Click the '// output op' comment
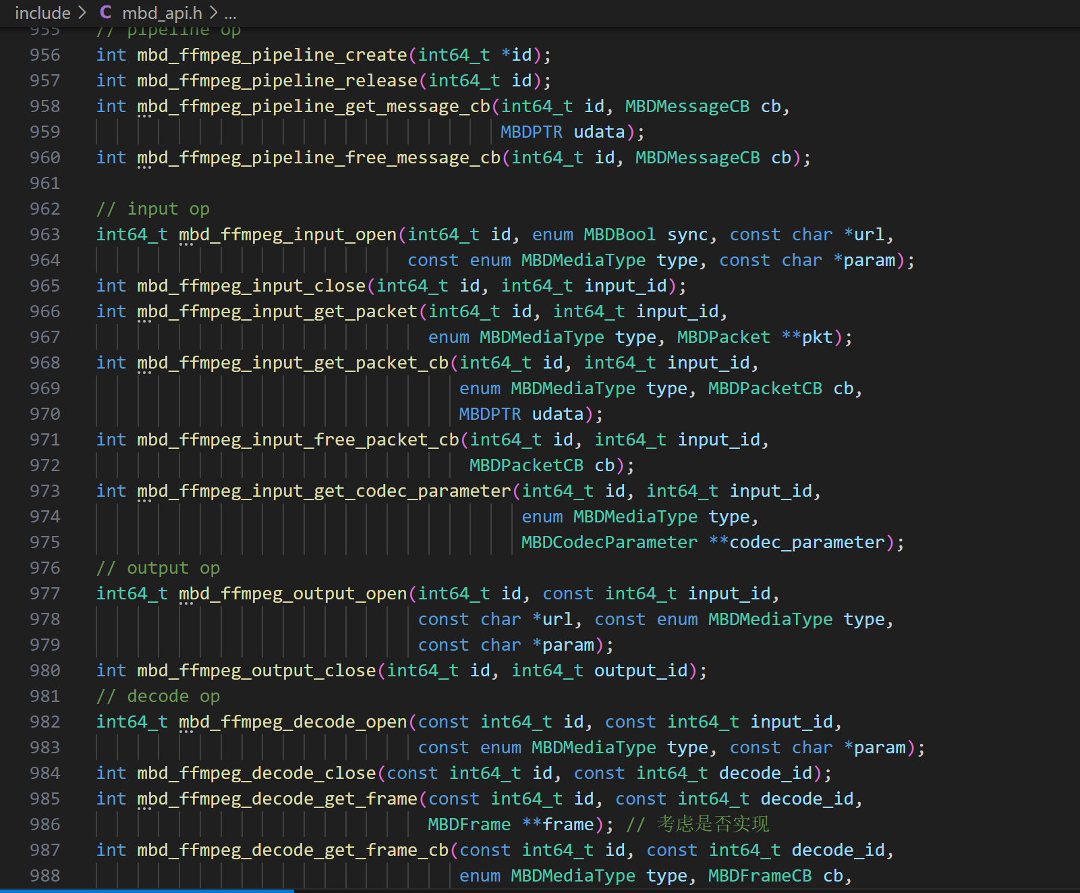 pos(158,568)
